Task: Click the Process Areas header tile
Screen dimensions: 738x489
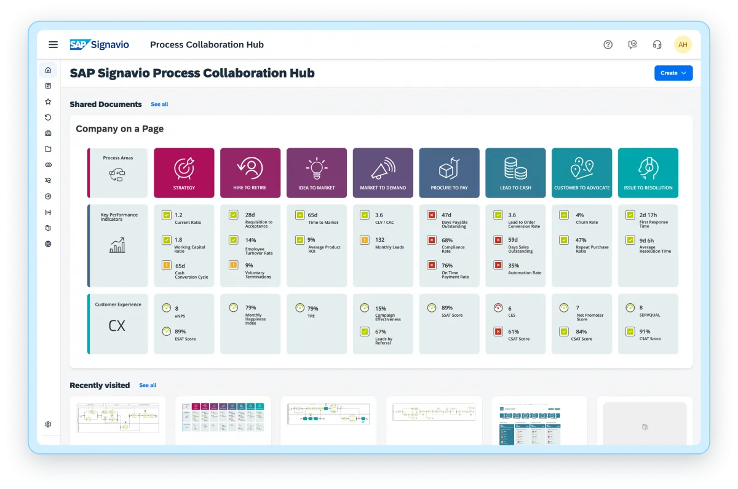Action: point(118,173)
